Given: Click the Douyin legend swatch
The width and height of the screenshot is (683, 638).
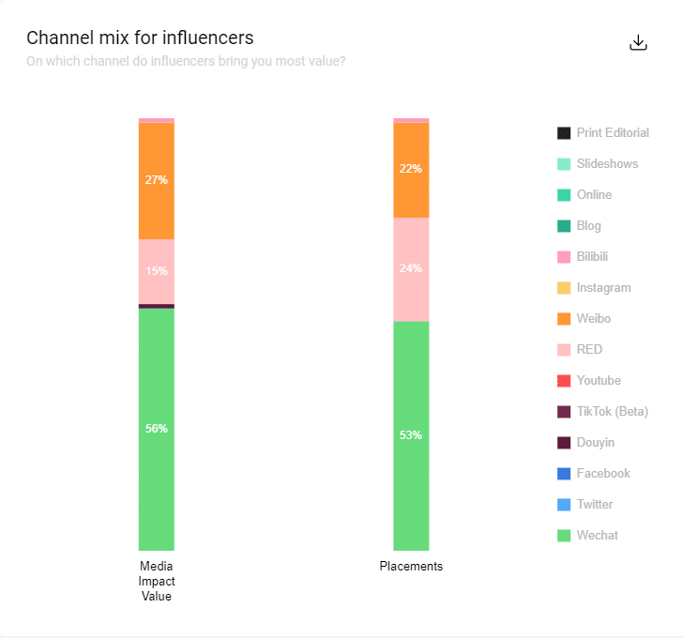Looking at the screenshot, I should [x=564, y=443].
